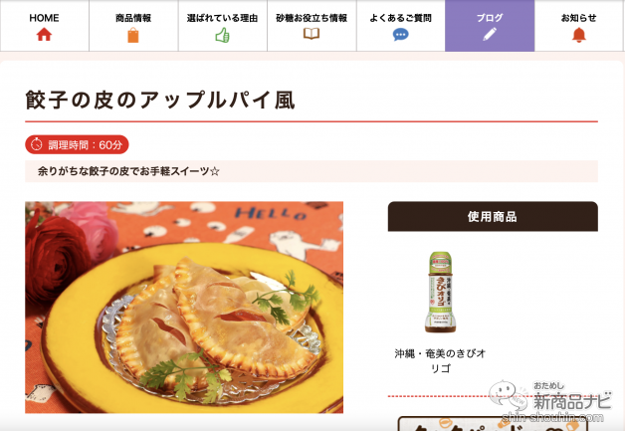Screen dimensions: 625x431
Task: Click the white pencil blog icon
Action: click(490, 34)
